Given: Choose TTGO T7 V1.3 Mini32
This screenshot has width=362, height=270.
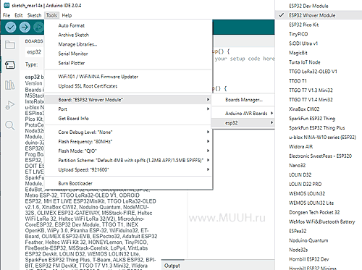Looking at the screenshot, I should click(319, 90).
